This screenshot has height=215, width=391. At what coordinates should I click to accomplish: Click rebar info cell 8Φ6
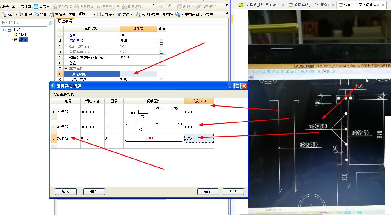click(92, 138)
